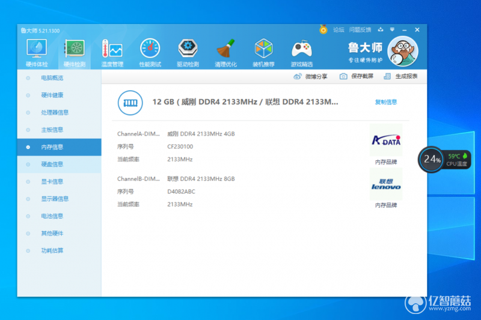Click serial number CF230100
481x320 pixels.
180,146
